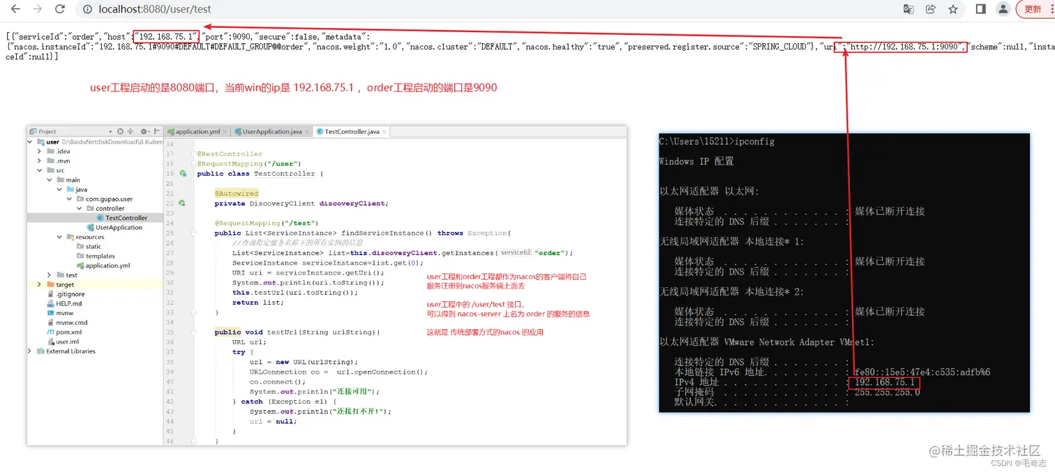Expand the .mvn folder

coord(40,161)
